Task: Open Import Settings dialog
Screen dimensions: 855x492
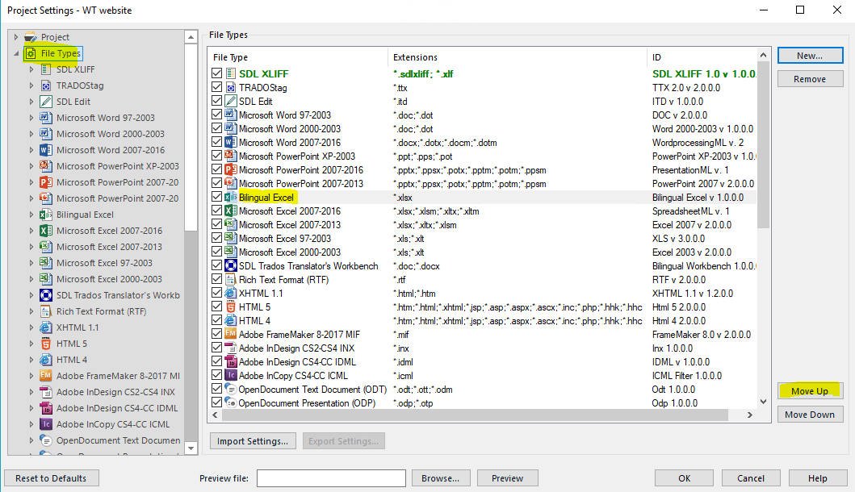Action: 253,441
